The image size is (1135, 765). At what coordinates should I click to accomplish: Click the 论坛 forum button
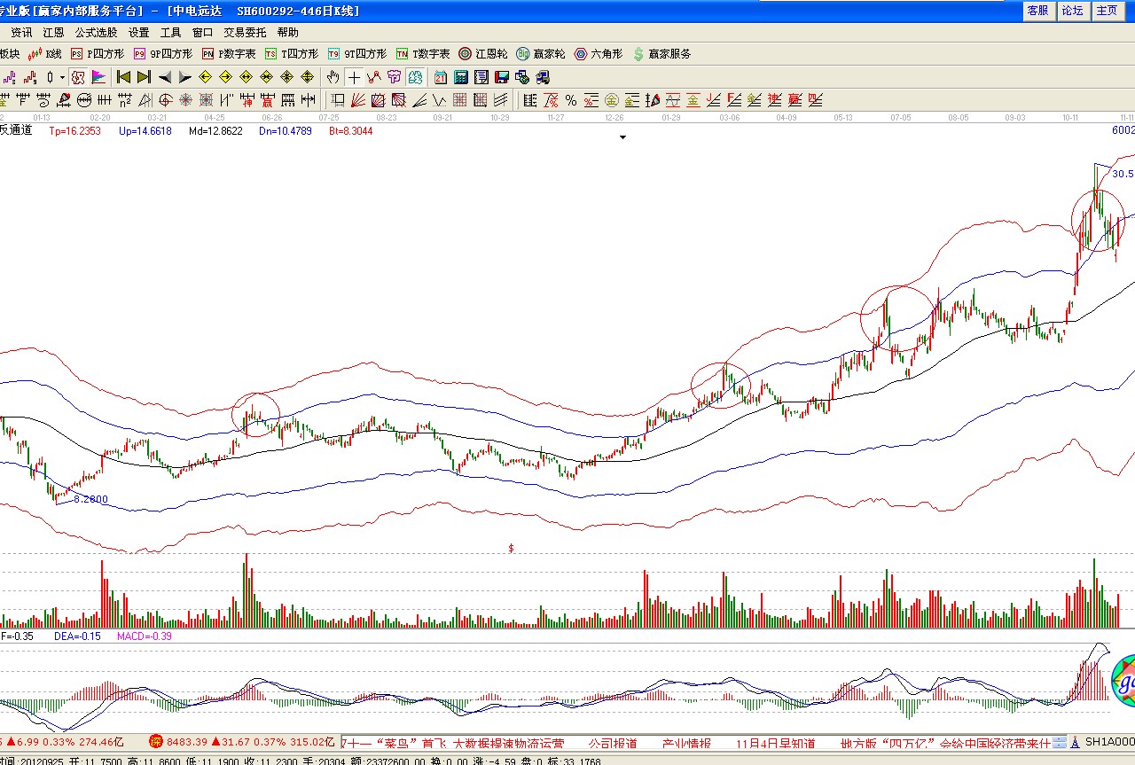pyautogui.click(x=1072, y=11)
